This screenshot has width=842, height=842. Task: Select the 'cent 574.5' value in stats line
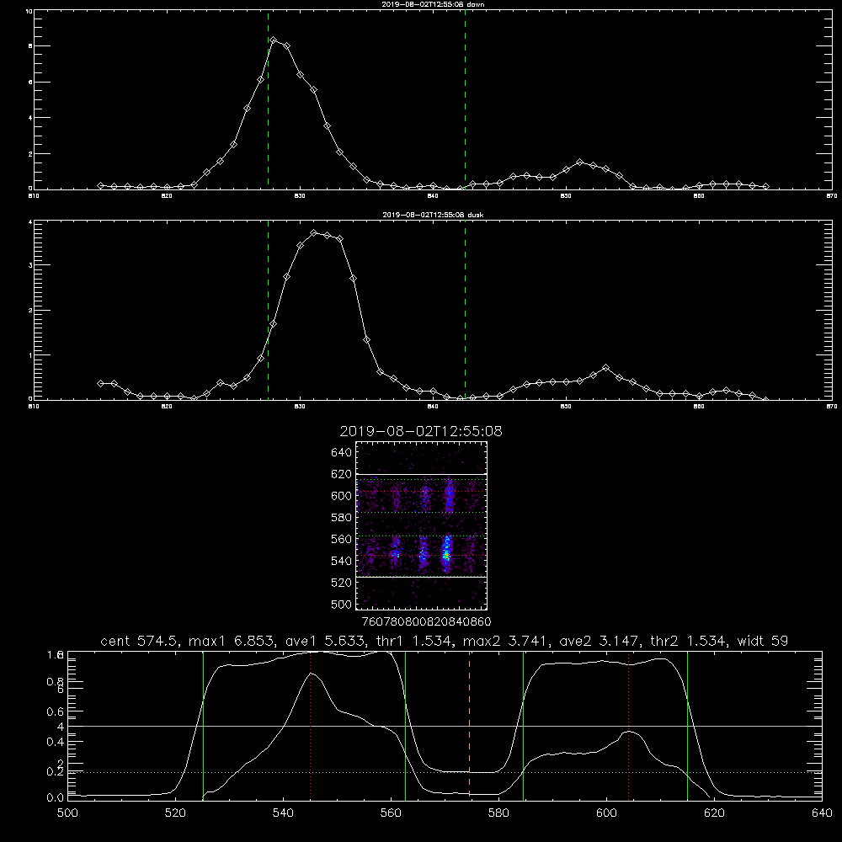tap(138, 641)
